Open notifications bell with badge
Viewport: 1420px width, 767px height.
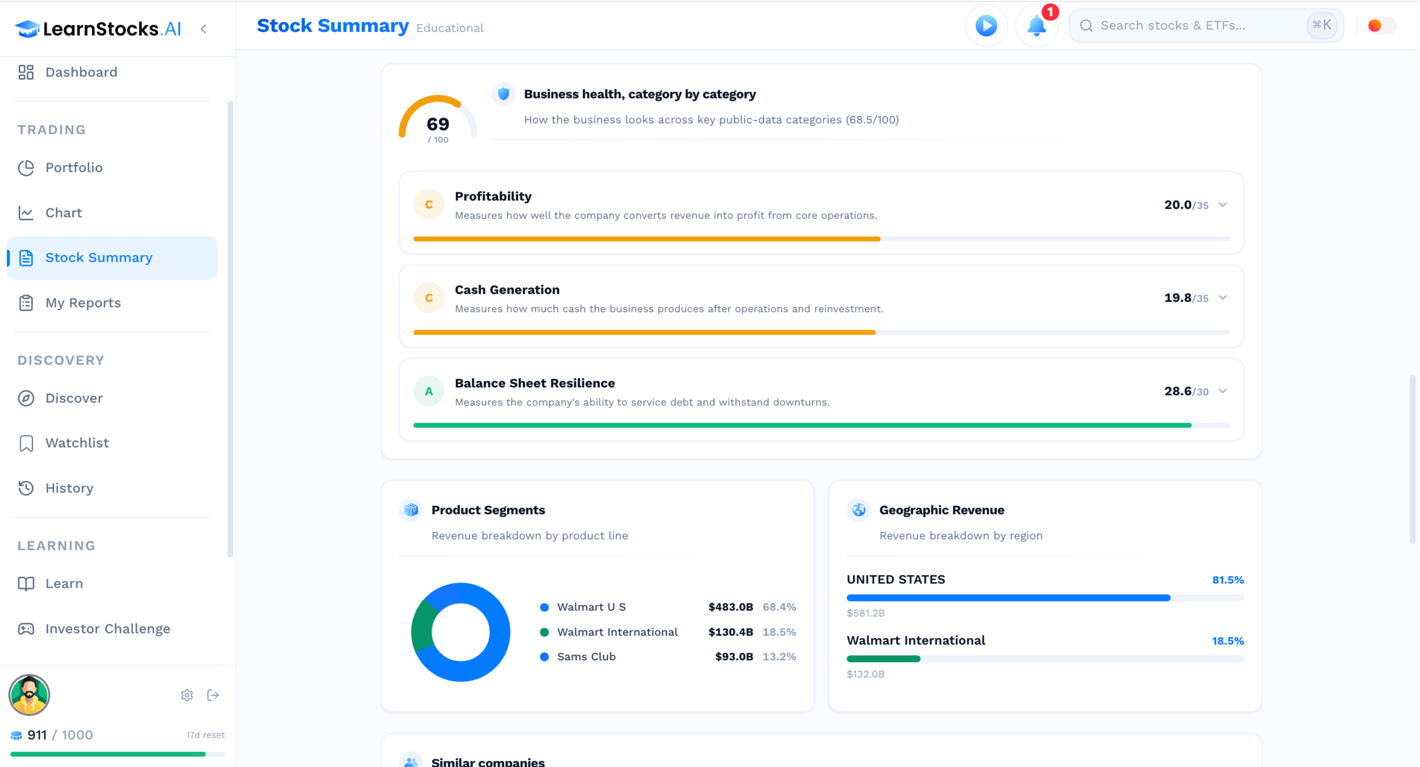1037,25
